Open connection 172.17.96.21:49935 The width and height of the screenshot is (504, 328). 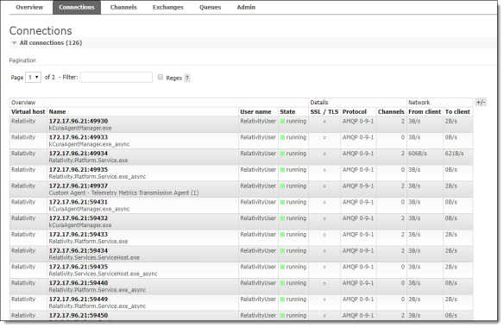tap(79, 169)
